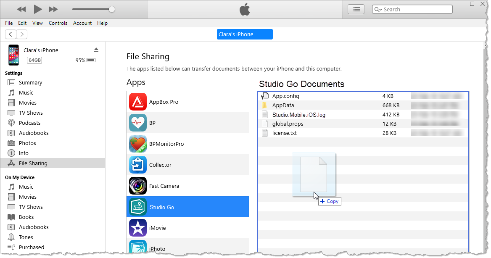Select File Sharing in sidebar
Screen dimensions: 491x258
(53, 163)
